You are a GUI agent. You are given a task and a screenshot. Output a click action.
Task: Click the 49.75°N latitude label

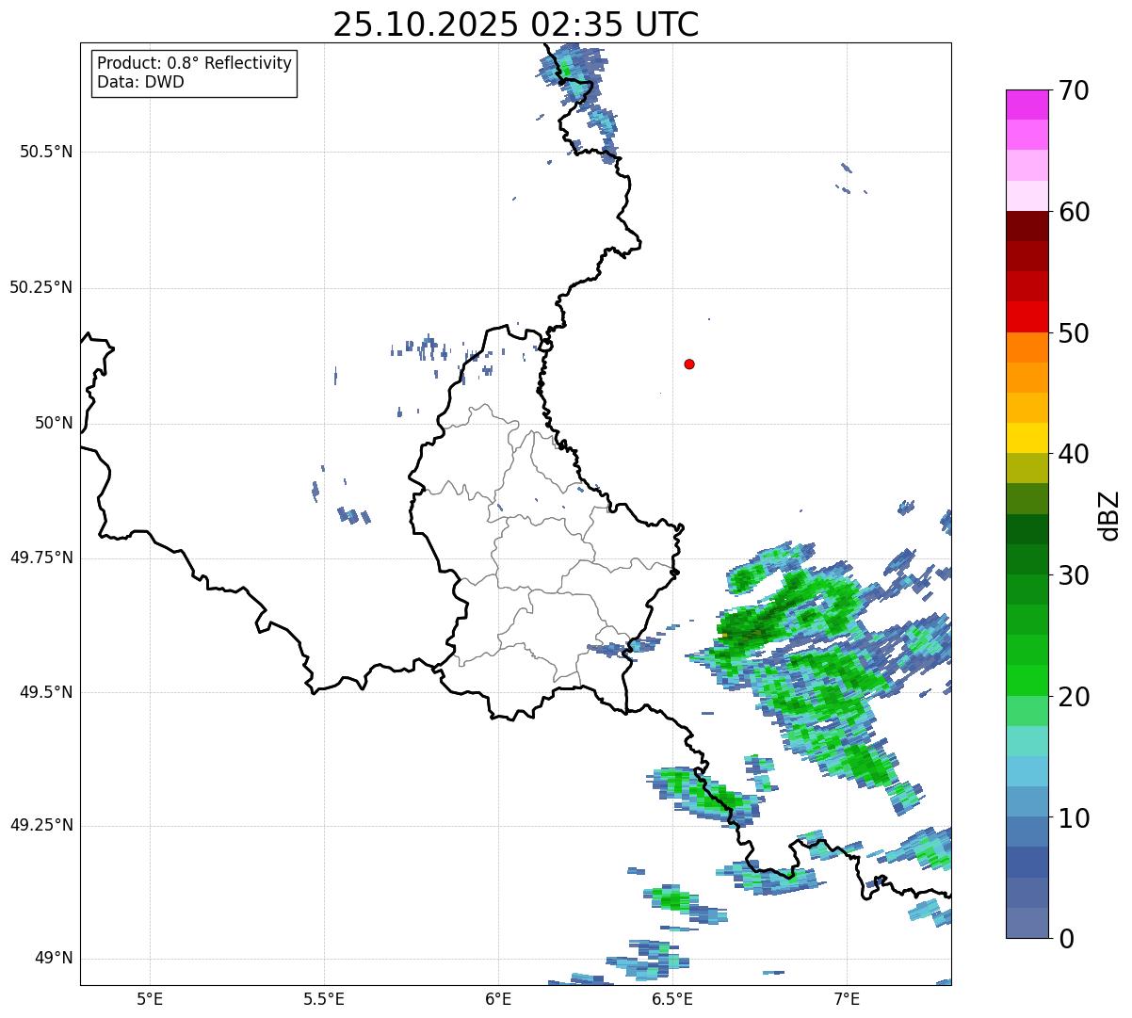pyautogui.click(x=40, y=557)
